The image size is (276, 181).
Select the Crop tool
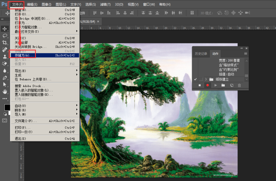5,43
